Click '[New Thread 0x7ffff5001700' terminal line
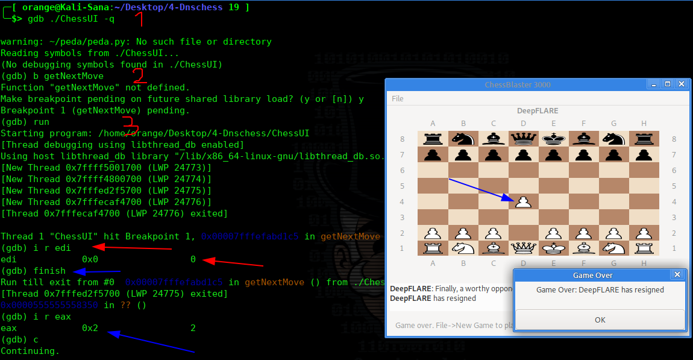The height and width of the screenshot is (360, 693). pos(106,168)
